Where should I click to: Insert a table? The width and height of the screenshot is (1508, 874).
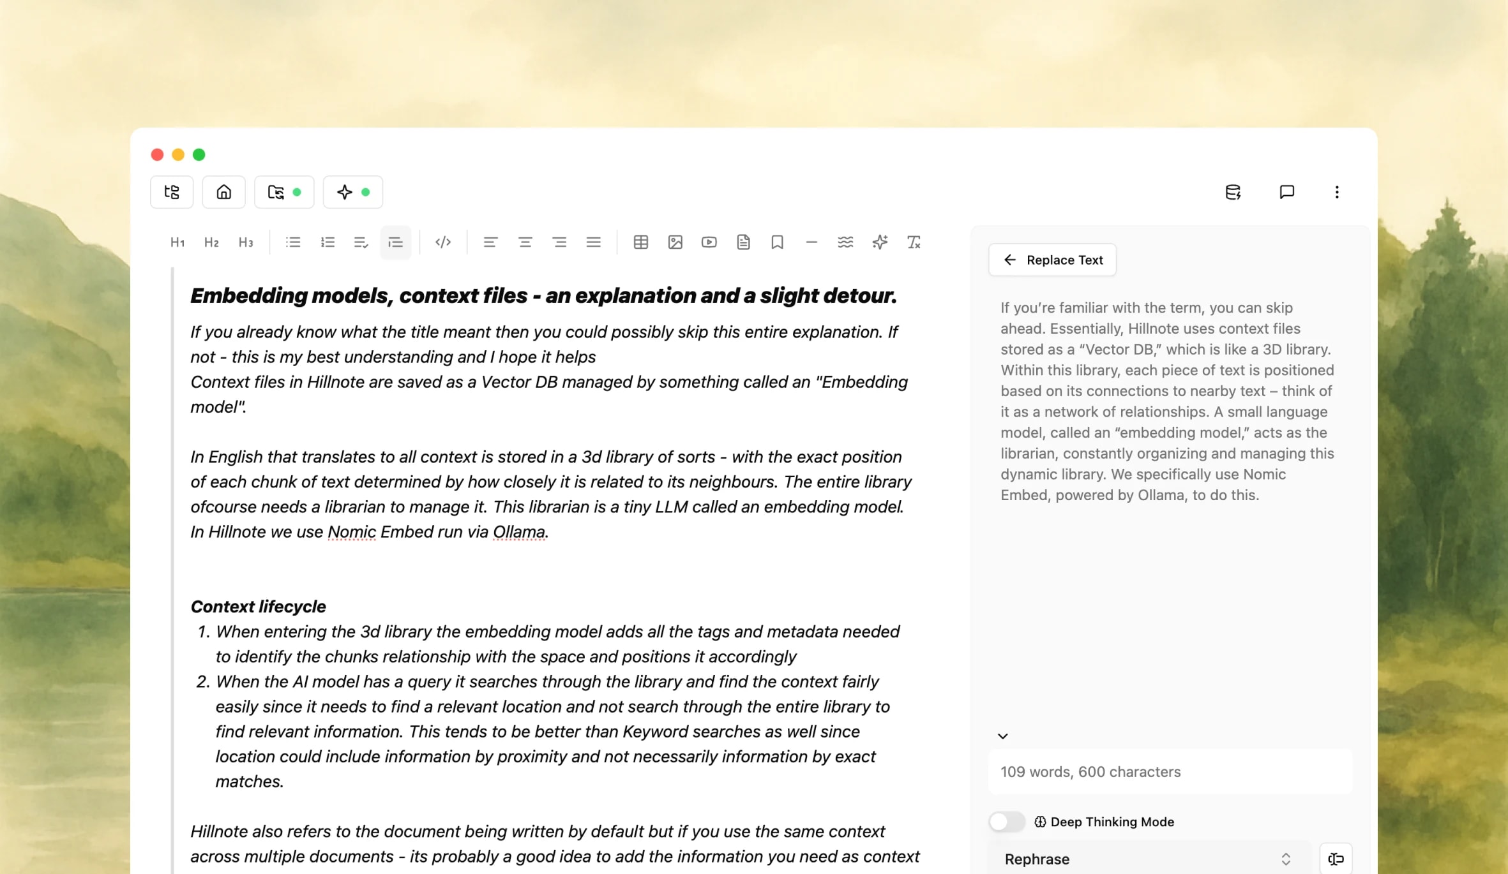[641, 242]
